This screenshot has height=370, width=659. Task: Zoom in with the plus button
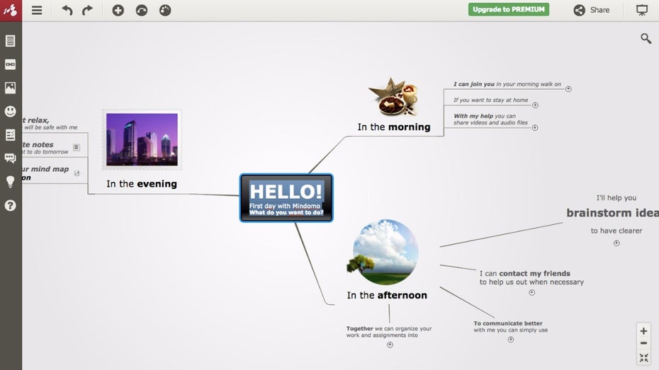pyautogui.click(x=643, y=330)
